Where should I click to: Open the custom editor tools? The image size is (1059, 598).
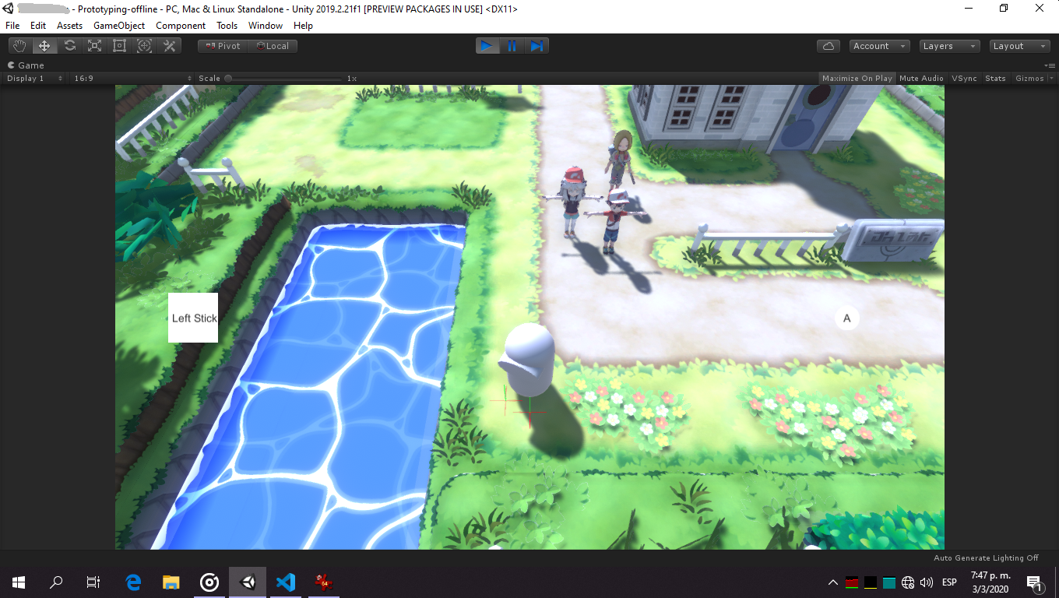(x=169, y=46)
